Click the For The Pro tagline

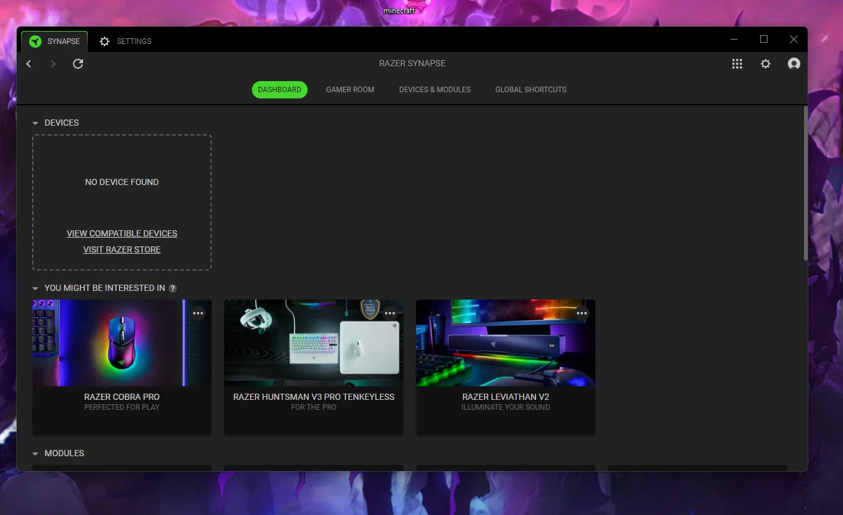[x=314, y=407]
